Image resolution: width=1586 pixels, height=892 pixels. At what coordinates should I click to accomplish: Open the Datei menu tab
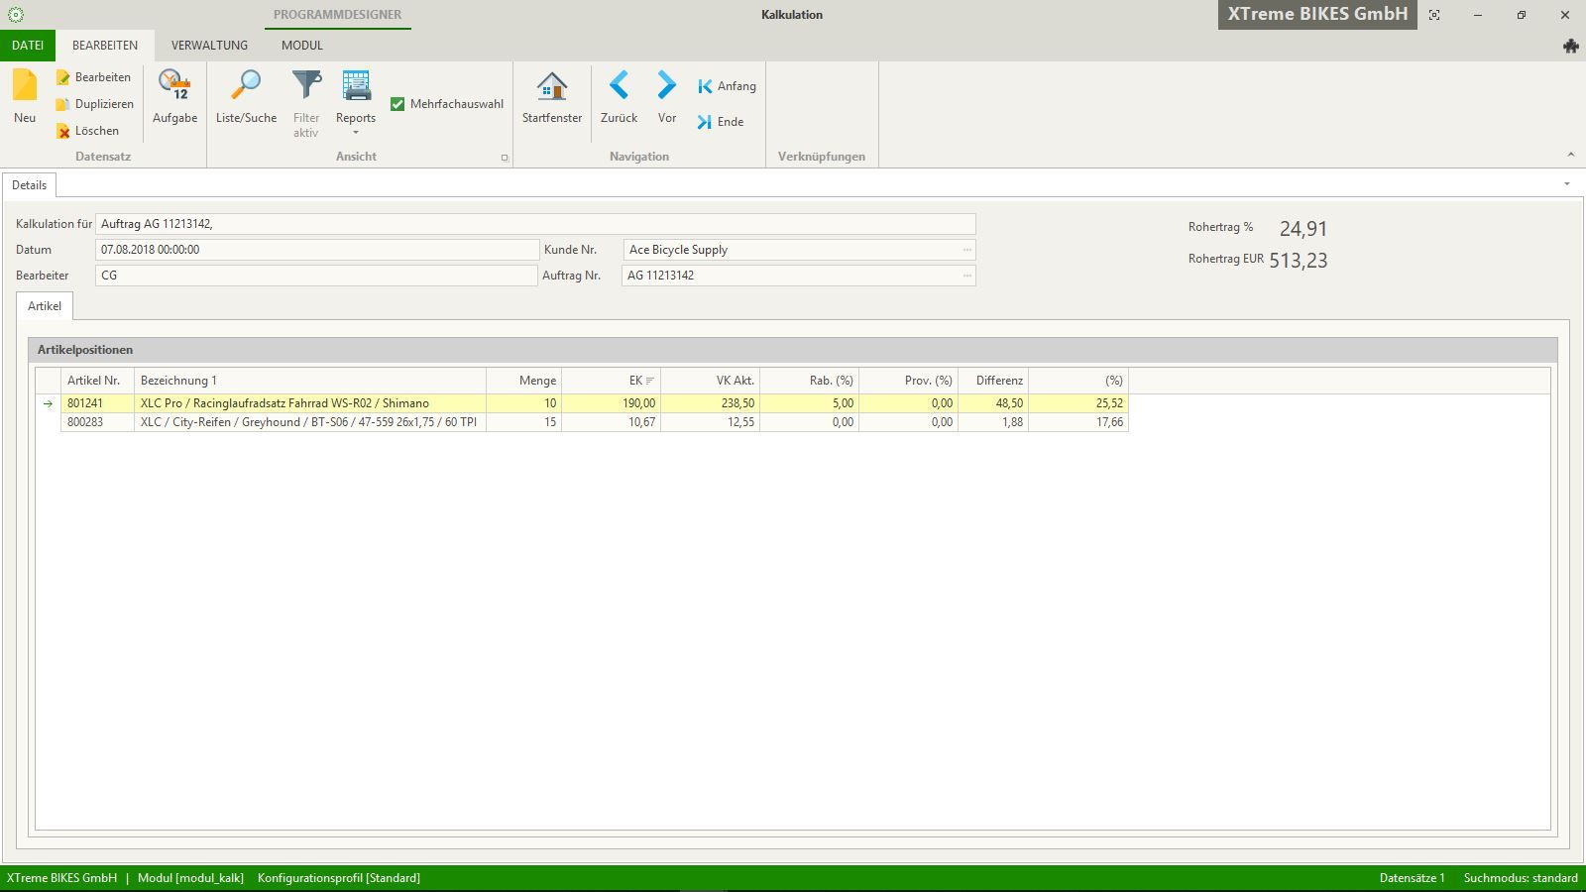click(28, 46)
